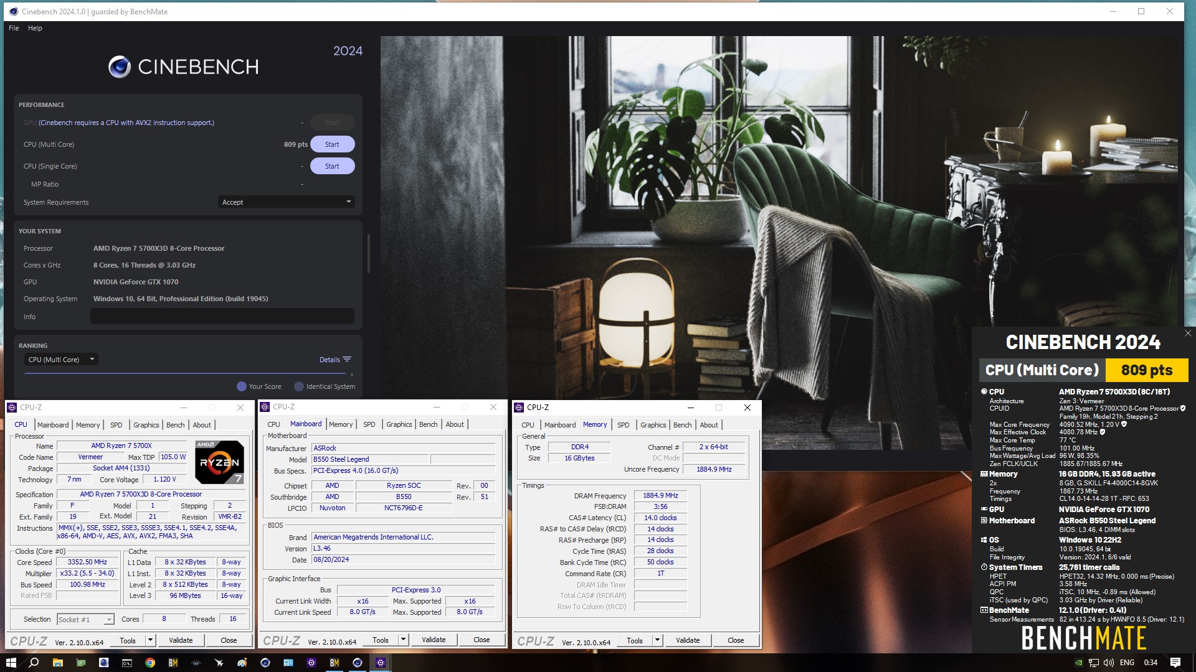1196x672 pixels.
Task: Click BIOS Version L3.46 field
Action: [403, 549]
